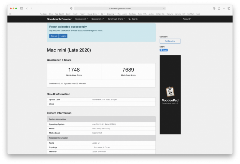Open the Anakin bookmark

point(125,14)
